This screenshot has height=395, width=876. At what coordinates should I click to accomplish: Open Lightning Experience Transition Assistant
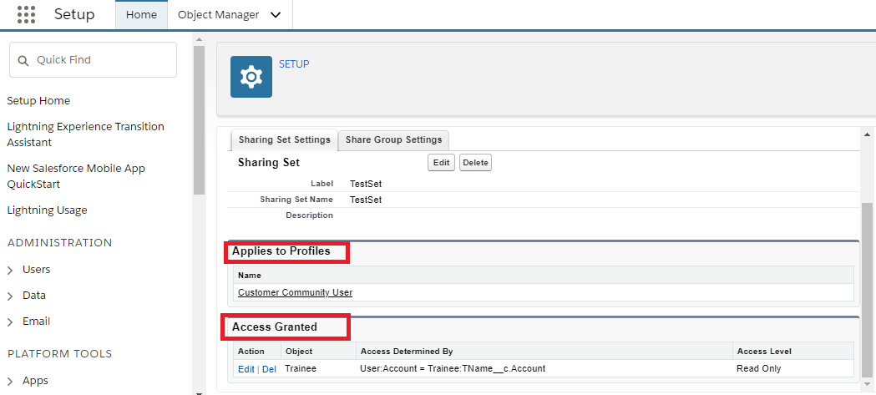tap(85, 134)
